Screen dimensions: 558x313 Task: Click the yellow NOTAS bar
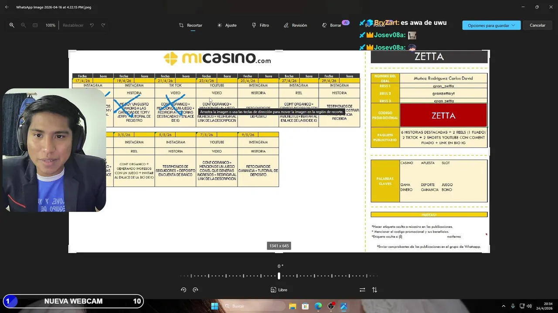[429, 215]
